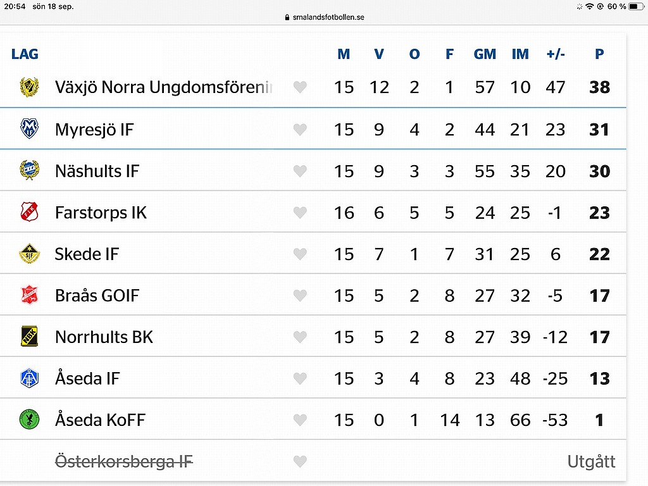Click the Växjö Norra team crest icon

click(29, 87)
